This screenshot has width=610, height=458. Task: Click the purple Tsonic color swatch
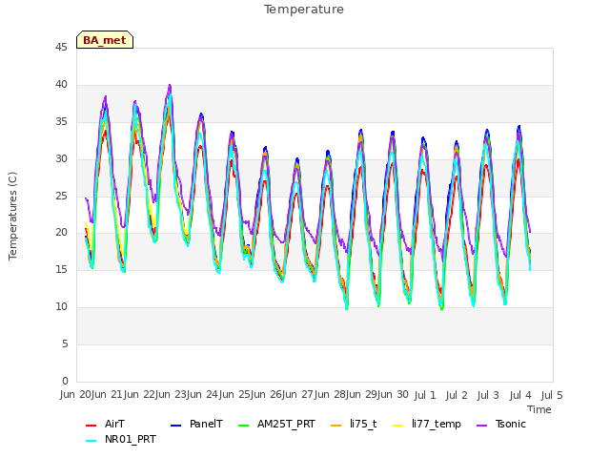(482, 426)
